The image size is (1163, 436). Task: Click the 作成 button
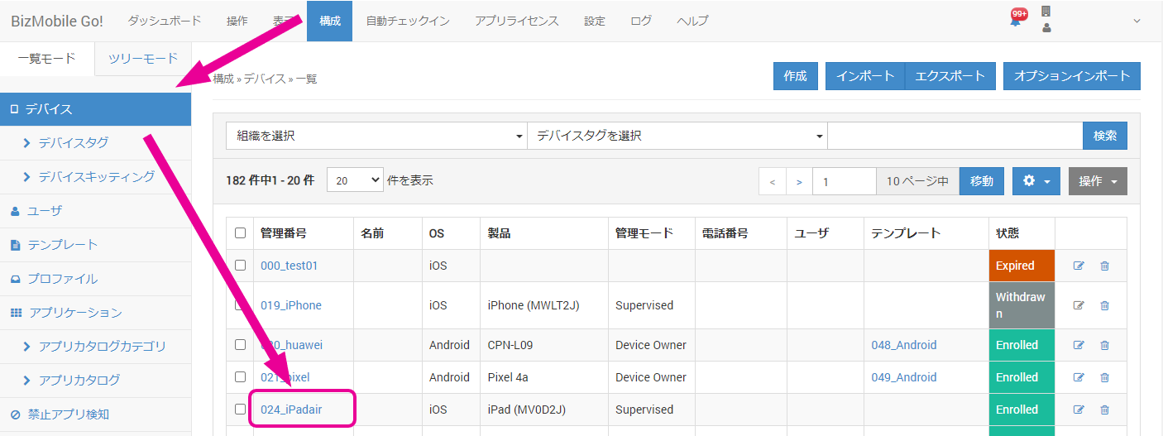(795, 76)
